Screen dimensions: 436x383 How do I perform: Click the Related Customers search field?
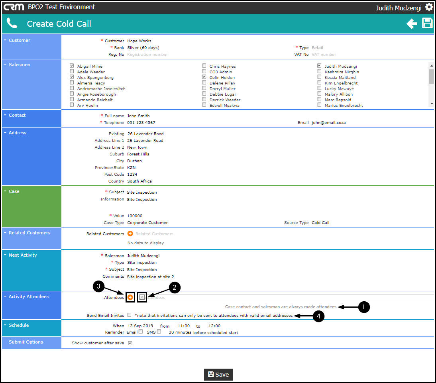click(x=154, y=234)
